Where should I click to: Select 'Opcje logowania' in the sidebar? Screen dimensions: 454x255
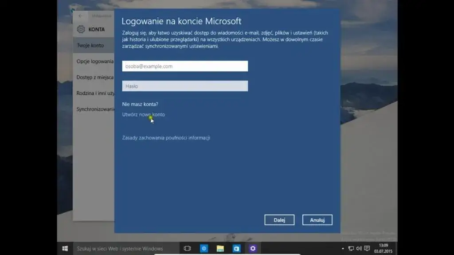pos(94,62)
